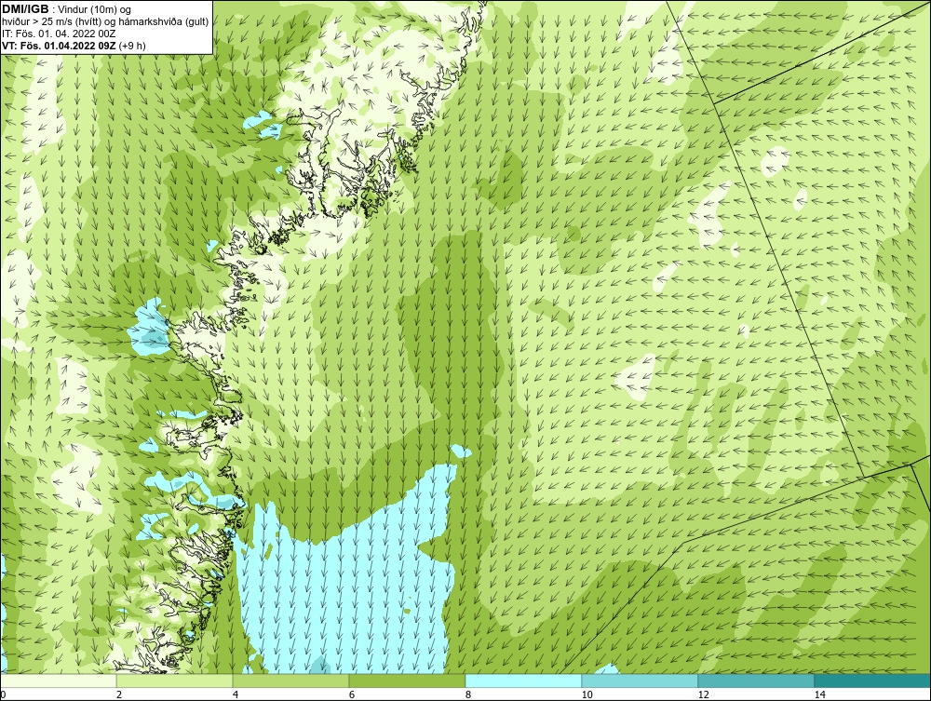Click the 4–6 m/s green legend band

(290, 681)
